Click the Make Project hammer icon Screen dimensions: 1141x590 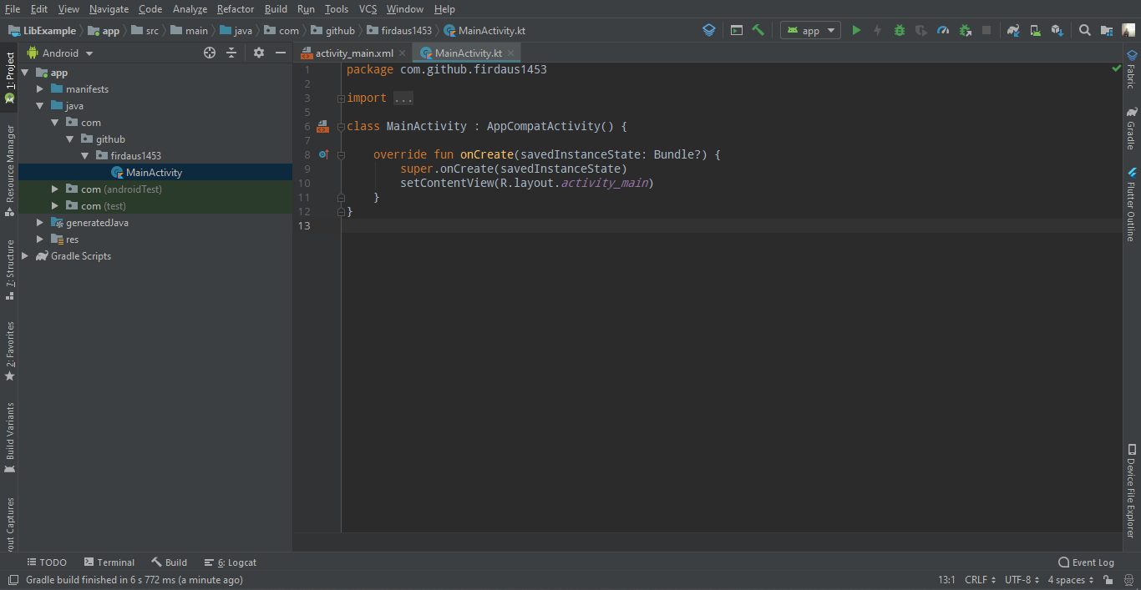[x=758, y=30]
